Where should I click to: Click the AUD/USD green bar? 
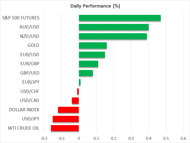(114, 27)
